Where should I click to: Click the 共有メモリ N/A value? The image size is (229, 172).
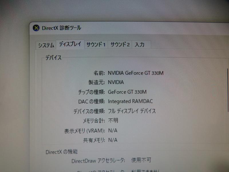click(x=112, y=140)
